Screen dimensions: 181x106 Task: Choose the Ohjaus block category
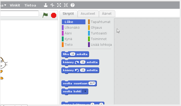pyautogui.click(x=96, y=28)
